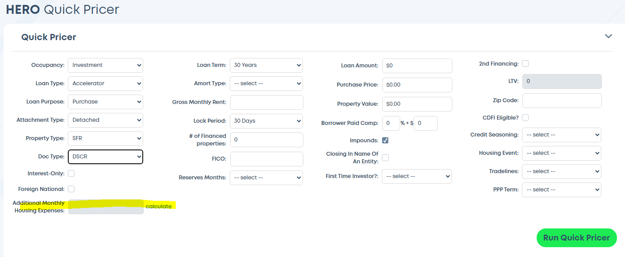625x257 pixels.
Task: Open the Occupancy dropdown
Action: tap(105, 65)
